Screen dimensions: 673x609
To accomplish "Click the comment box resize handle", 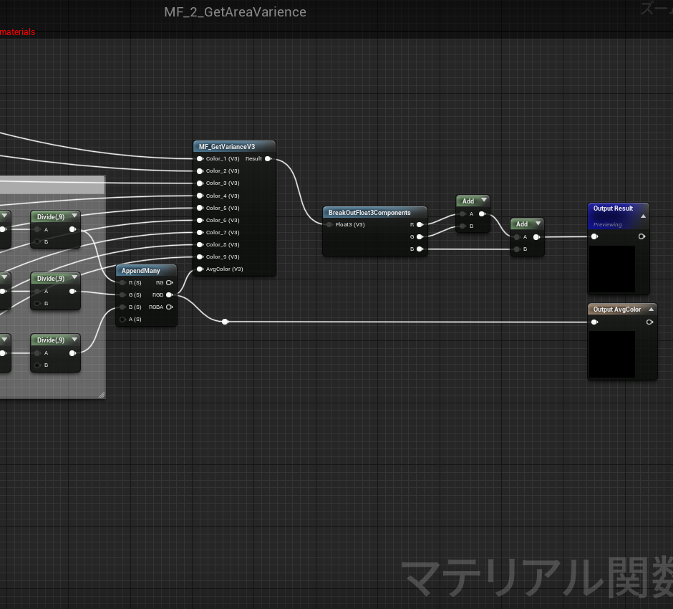I will [102, 395].
